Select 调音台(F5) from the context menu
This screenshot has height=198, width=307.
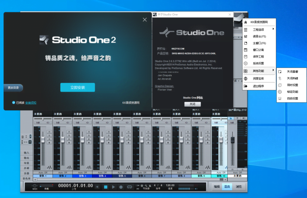pyautogui.click(x=259, y=36)
